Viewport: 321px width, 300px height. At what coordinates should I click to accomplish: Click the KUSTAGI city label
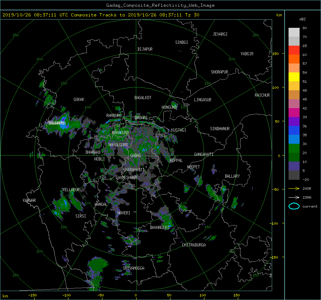tap(179, 130)
